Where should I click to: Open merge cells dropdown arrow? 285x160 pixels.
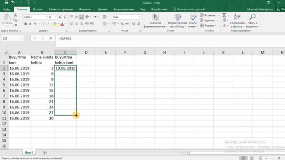108,24
